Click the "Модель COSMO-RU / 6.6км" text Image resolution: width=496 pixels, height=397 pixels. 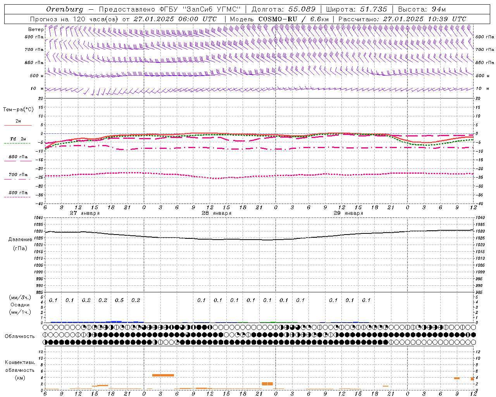click(x=279, y=19)
